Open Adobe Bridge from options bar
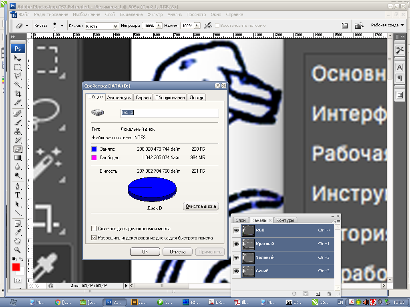 point(359,26)
